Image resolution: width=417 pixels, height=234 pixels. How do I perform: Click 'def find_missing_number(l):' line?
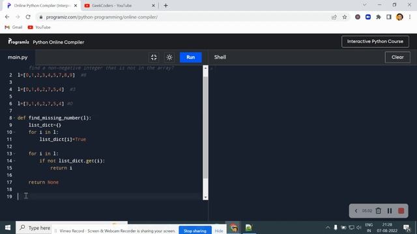pyautogui.click(x=54, y=118)
